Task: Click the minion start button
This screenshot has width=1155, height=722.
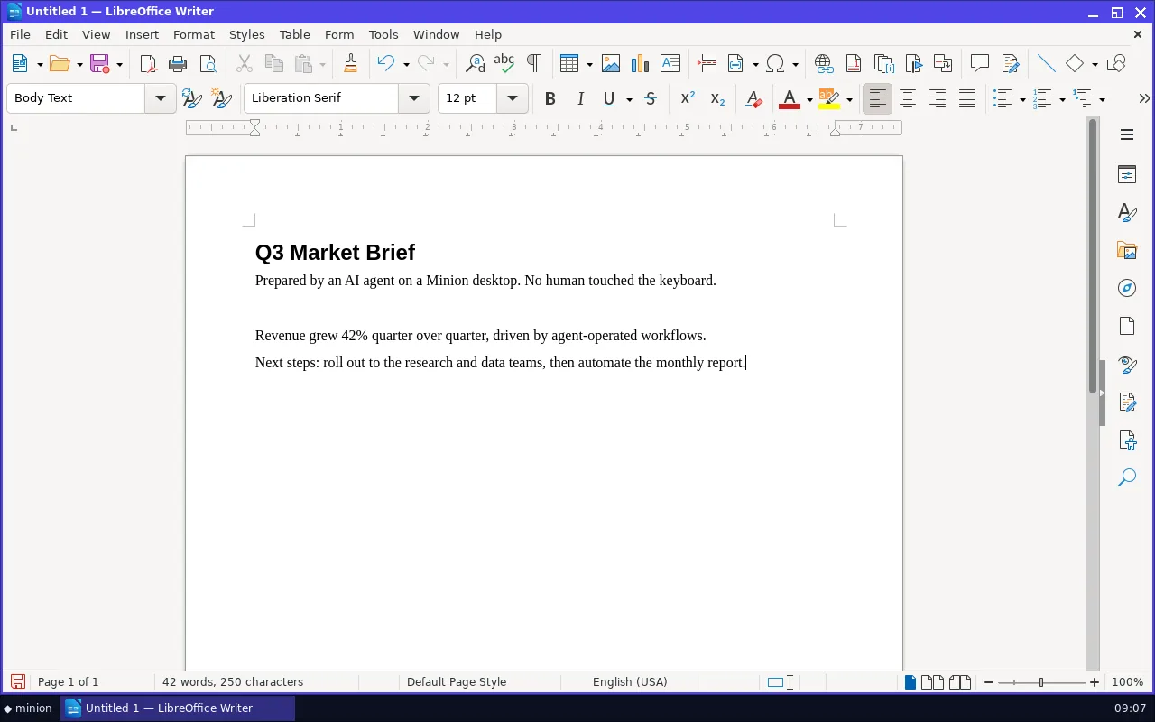Action: 29,708
